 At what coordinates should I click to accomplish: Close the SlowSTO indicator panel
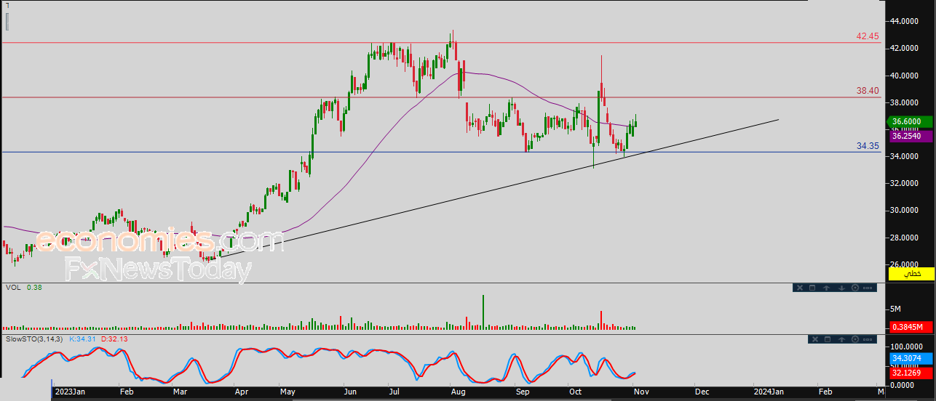815,339
